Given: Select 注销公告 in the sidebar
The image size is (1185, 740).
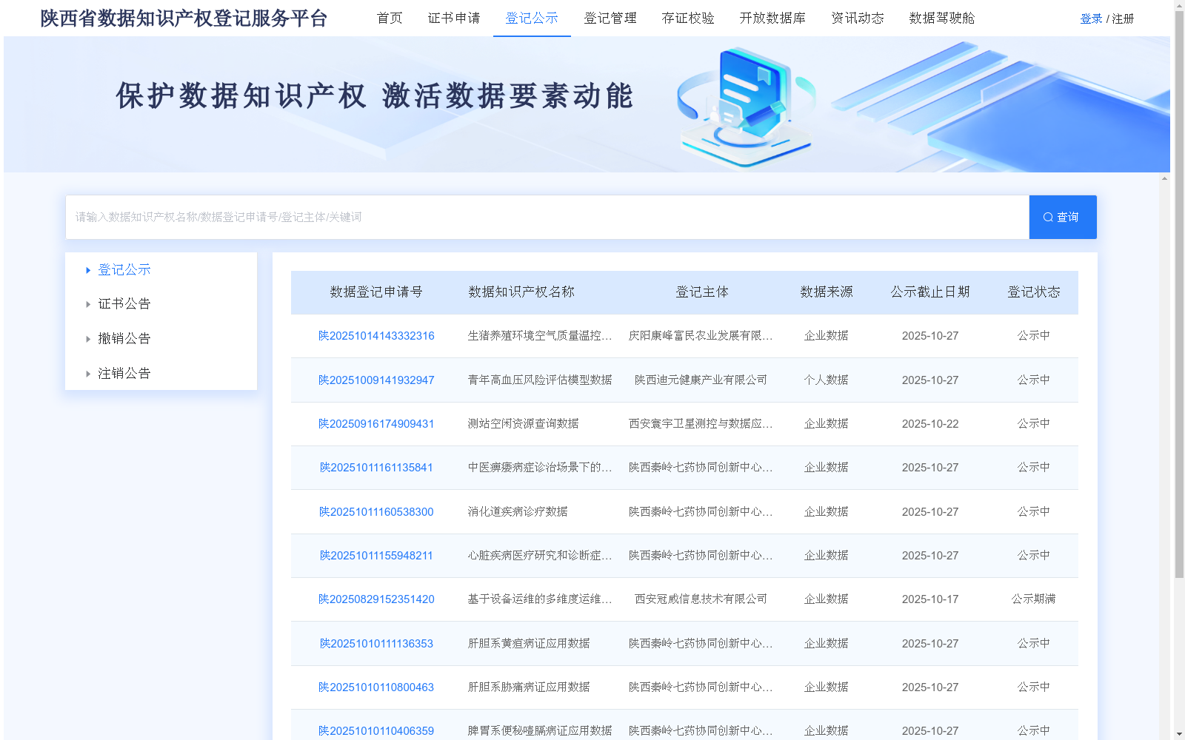Looking at the screenshot, I should (124, 374).
